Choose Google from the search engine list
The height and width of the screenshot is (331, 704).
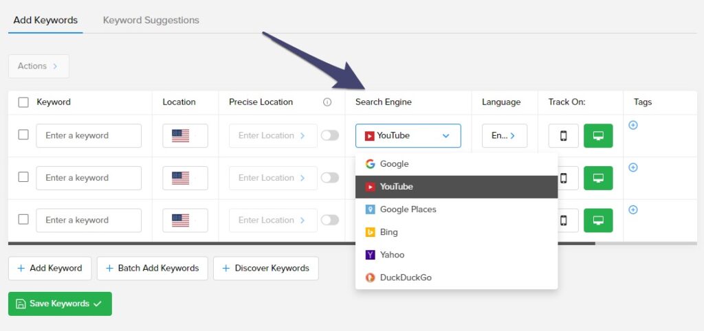[x=456, y=164]
